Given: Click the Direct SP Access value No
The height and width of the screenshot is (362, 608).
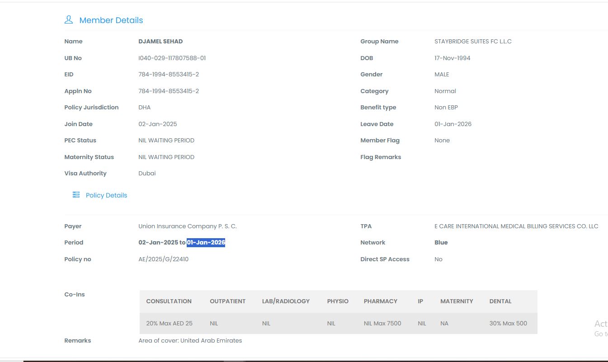Looking at the screenshot, I should 438,259.
